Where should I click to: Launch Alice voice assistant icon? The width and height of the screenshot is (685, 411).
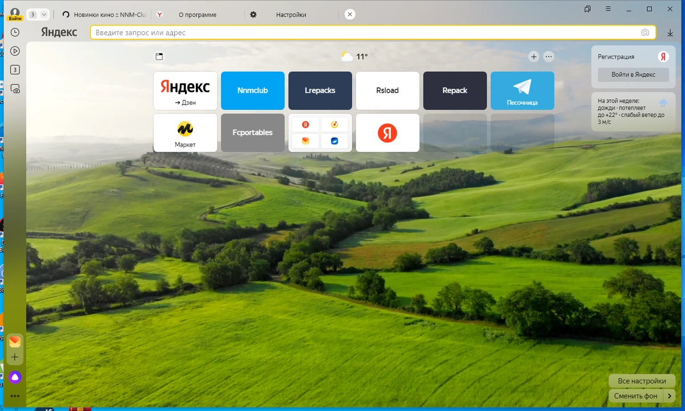tap(15, 377)
